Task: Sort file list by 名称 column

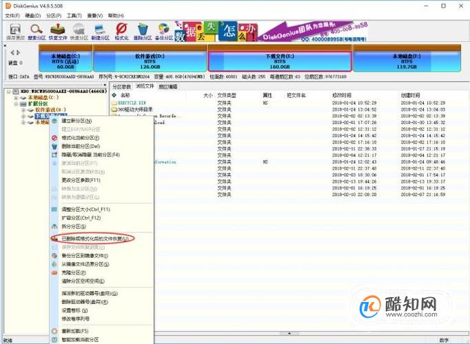Action: 125,95
